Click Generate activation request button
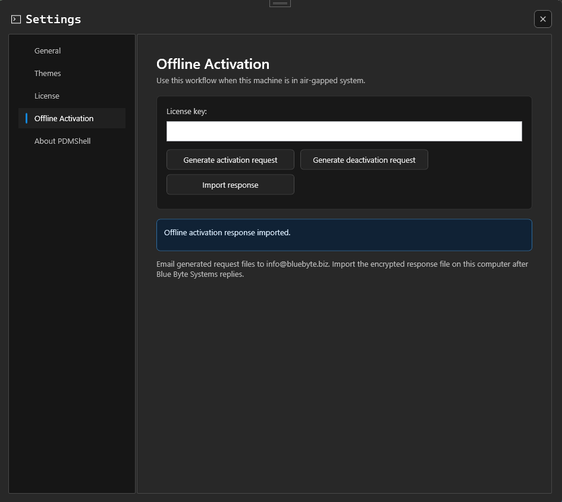 click(230, 160)
